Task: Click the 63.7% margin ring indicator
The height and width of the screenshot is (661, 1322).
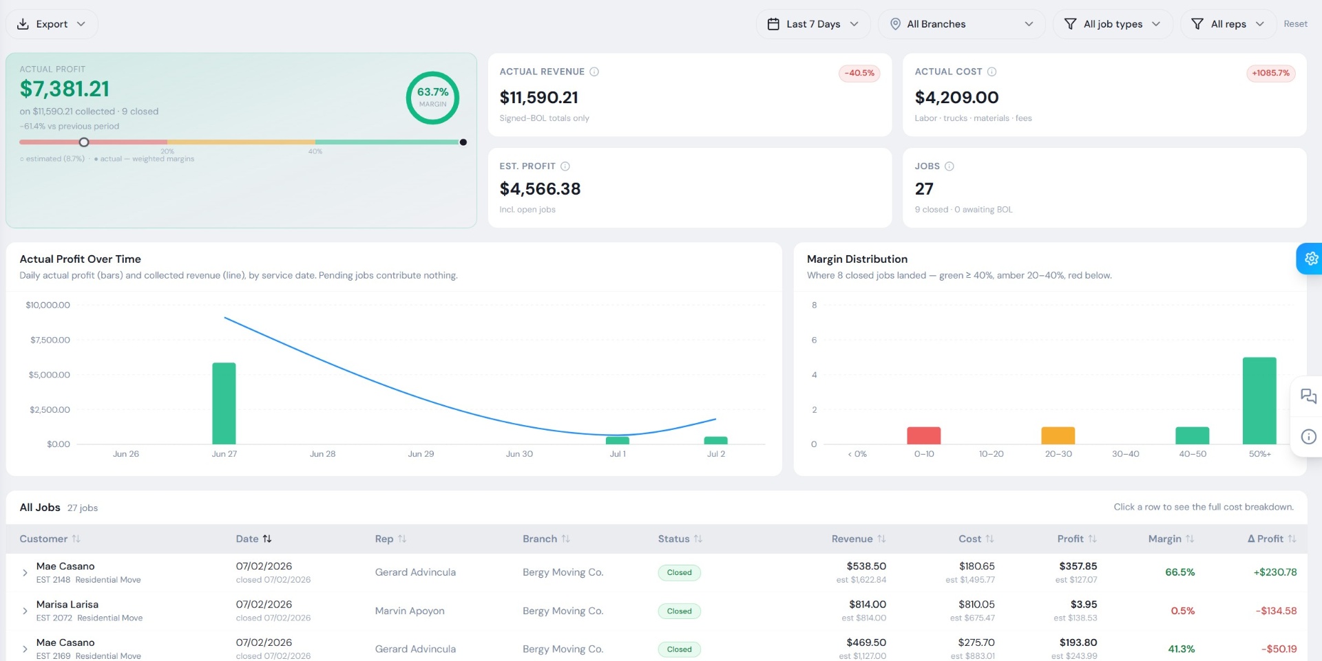Action: pyautogui.click(x=432, y=98)
